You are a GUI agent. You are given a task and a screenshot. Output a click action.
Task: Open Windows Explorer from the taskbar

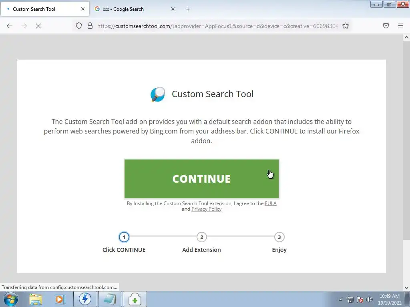(x=36, y=299)
